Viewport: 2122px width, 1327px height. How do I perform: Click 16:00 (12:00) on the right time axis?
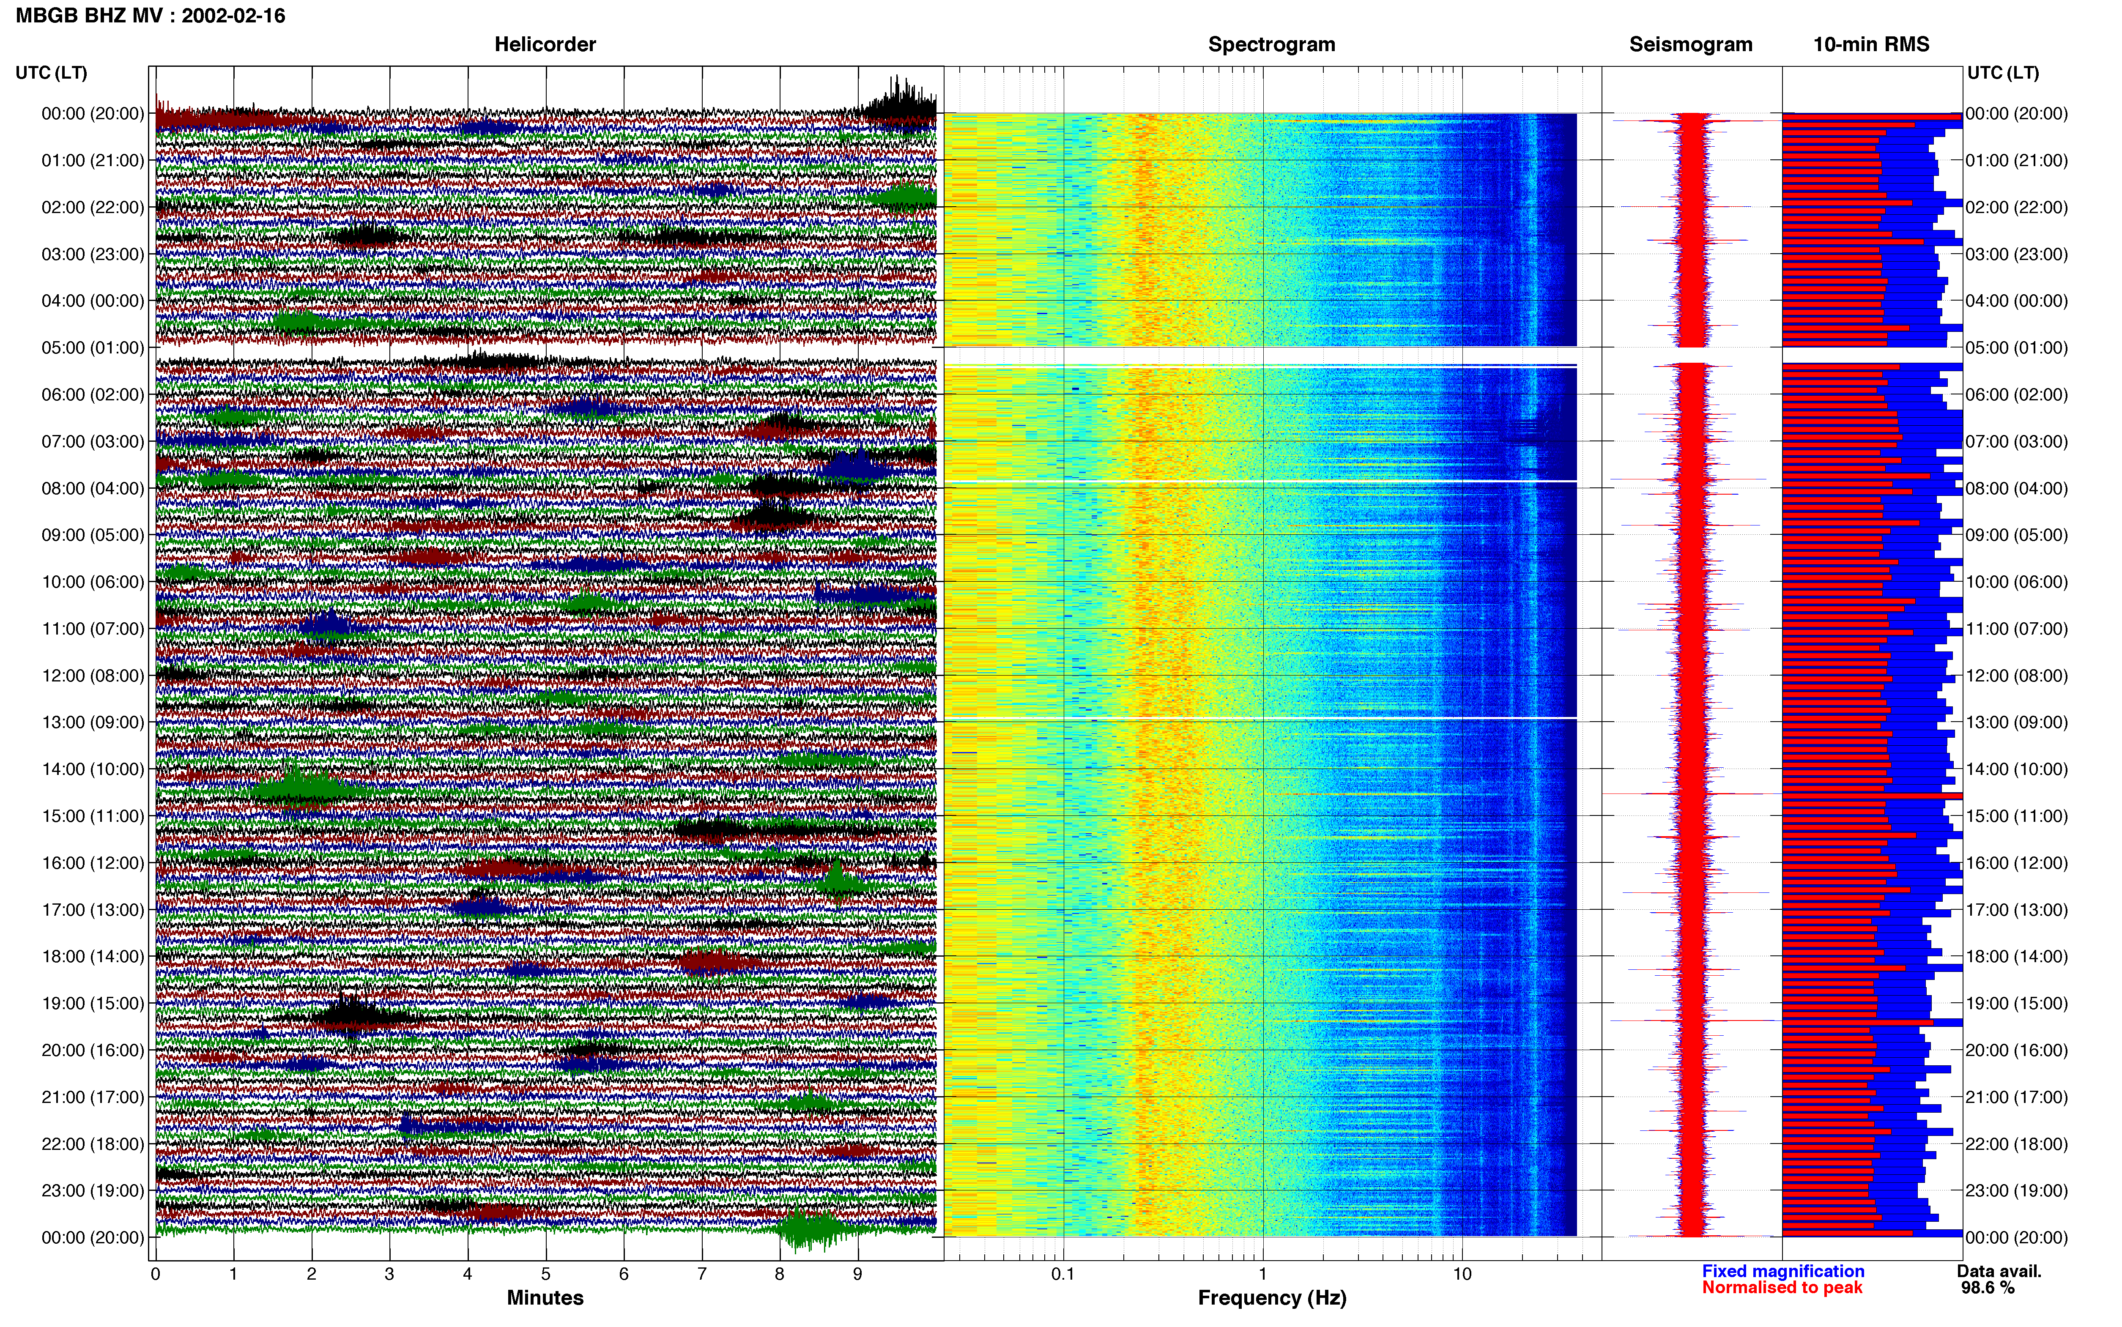[2017, 863]
